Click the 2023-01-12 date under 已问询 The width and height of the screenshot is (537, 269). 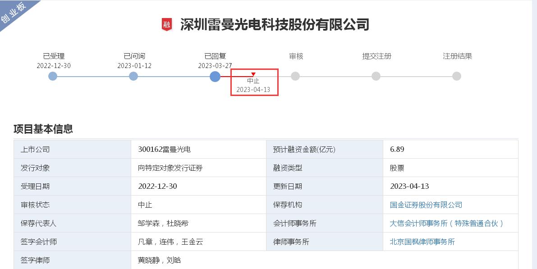pos(134,66)
